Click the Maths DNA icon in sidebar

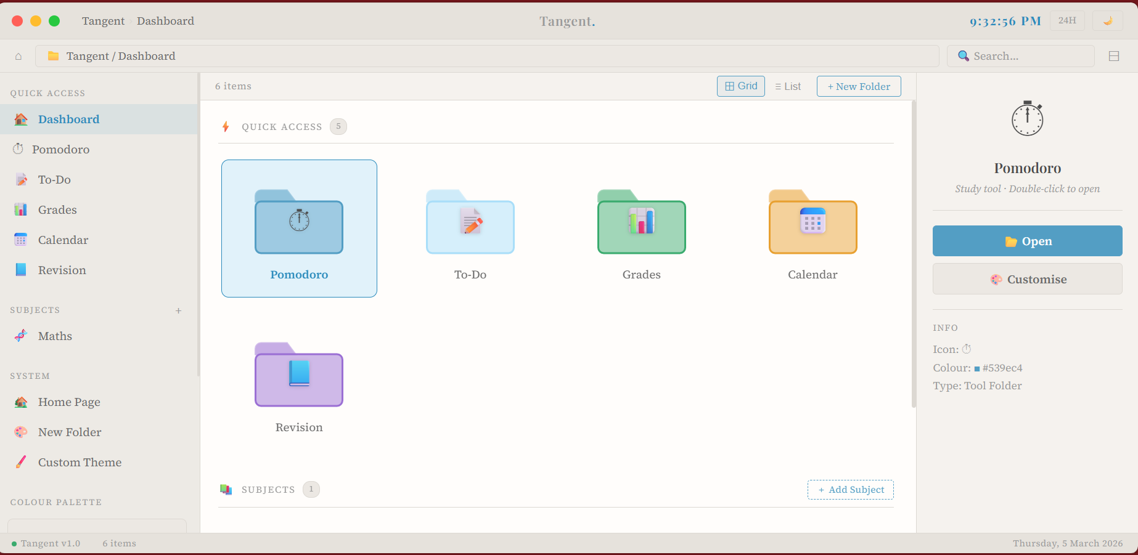coord(21,336)
